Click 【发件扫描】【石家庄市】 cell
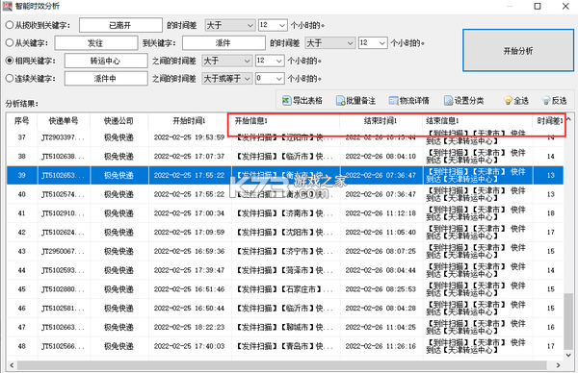 pos(285,289)
